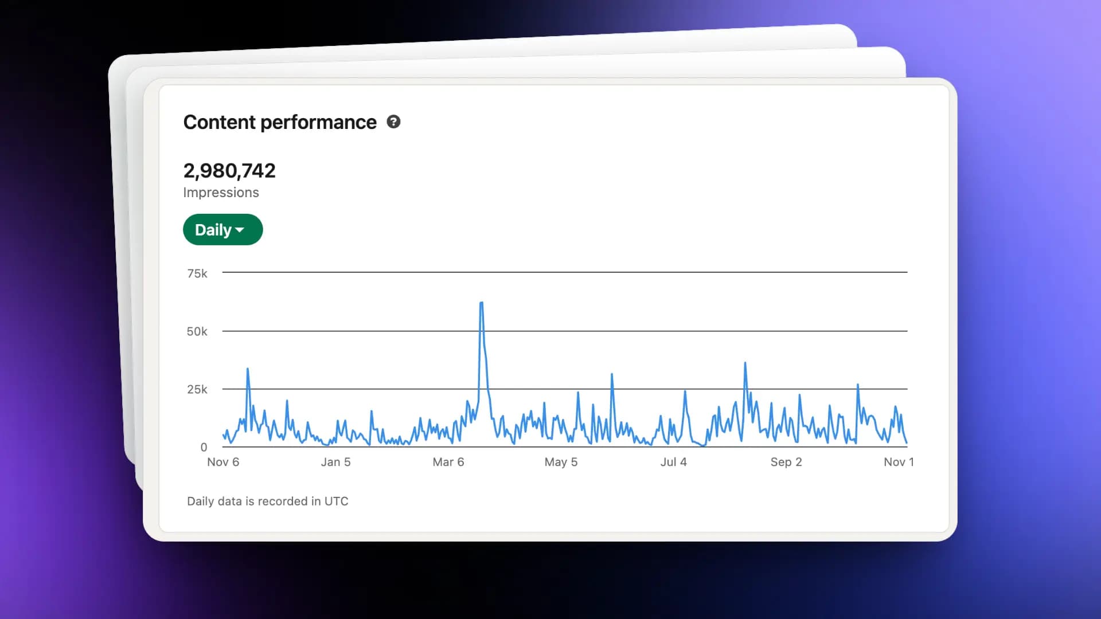The width and height of the screenshot is (1101, 619).
Task: Click the 25k y-axis label
Action: [197, 390]
